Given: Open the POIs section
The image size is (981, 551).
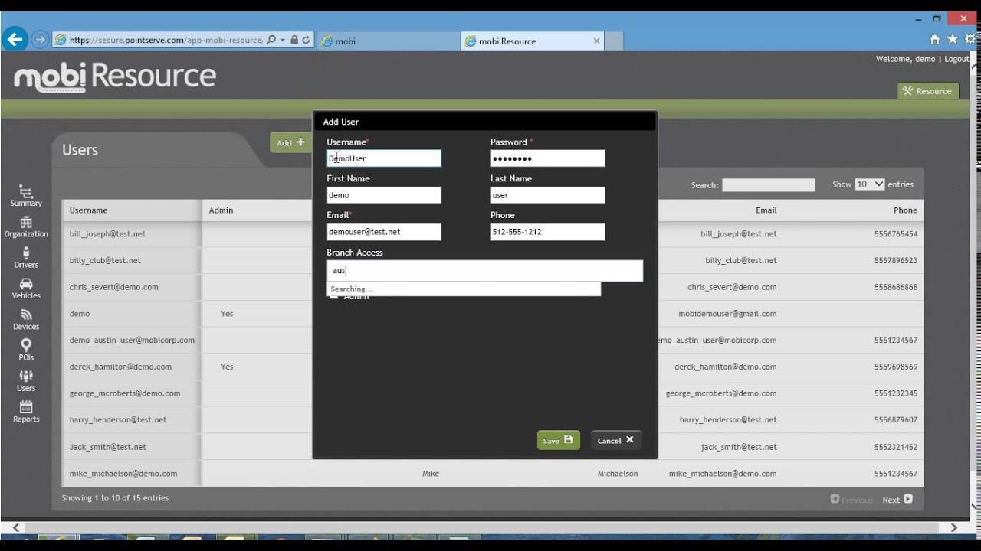Looking at the screenshot, I should pyautogui.click(x=26, y=350).
